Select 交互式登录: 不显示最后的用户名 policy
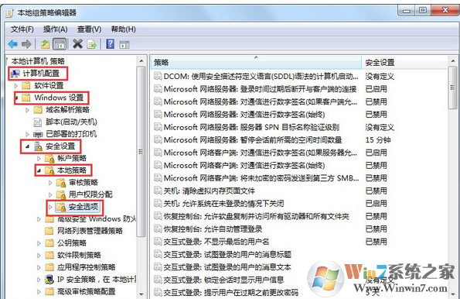The image size is (460, 299). click(x=216, y=242)
